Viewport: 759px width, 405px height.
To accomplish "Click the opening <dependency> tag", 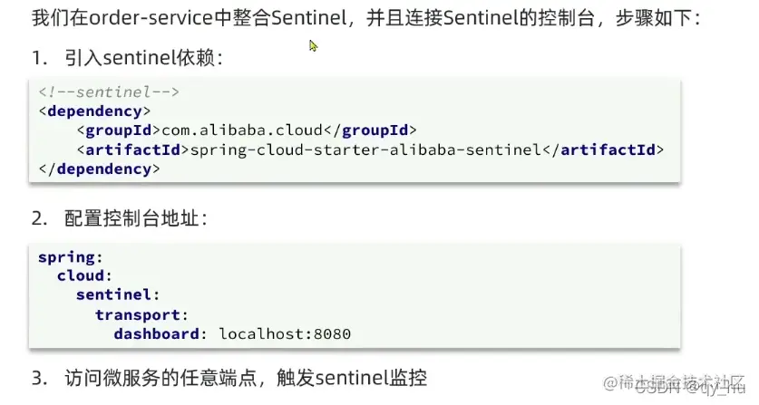I will [94, 111].
